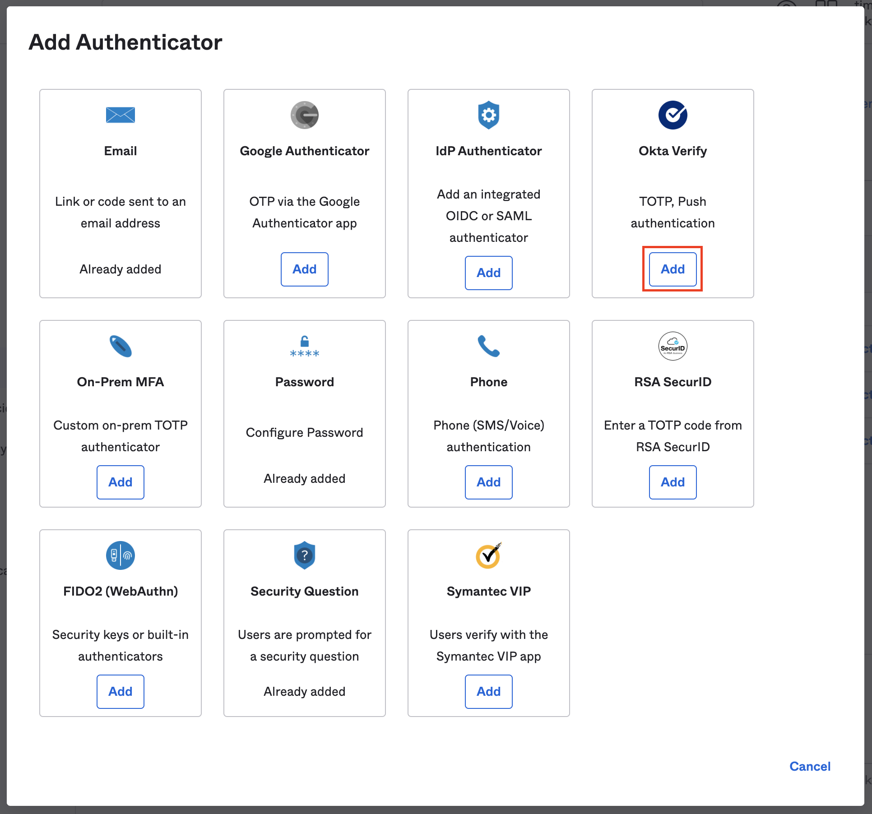
Task: Add the Google Authenticator authenticator
Action: pos(305,269)
